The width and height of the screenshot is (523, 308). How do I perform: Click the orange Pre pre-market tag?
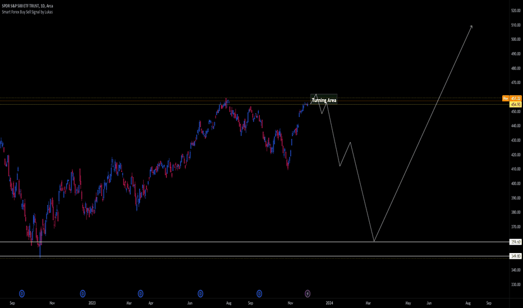click(x=506, y=99)
